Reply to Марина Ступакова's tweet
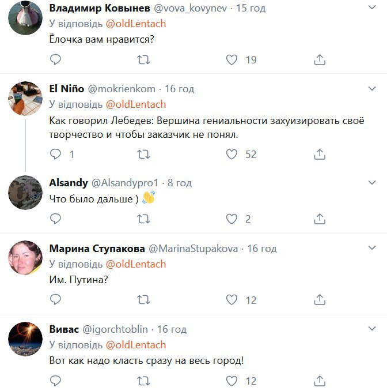Image resolution: width=387 pixels, height=391 pixels. pos(56,300)
